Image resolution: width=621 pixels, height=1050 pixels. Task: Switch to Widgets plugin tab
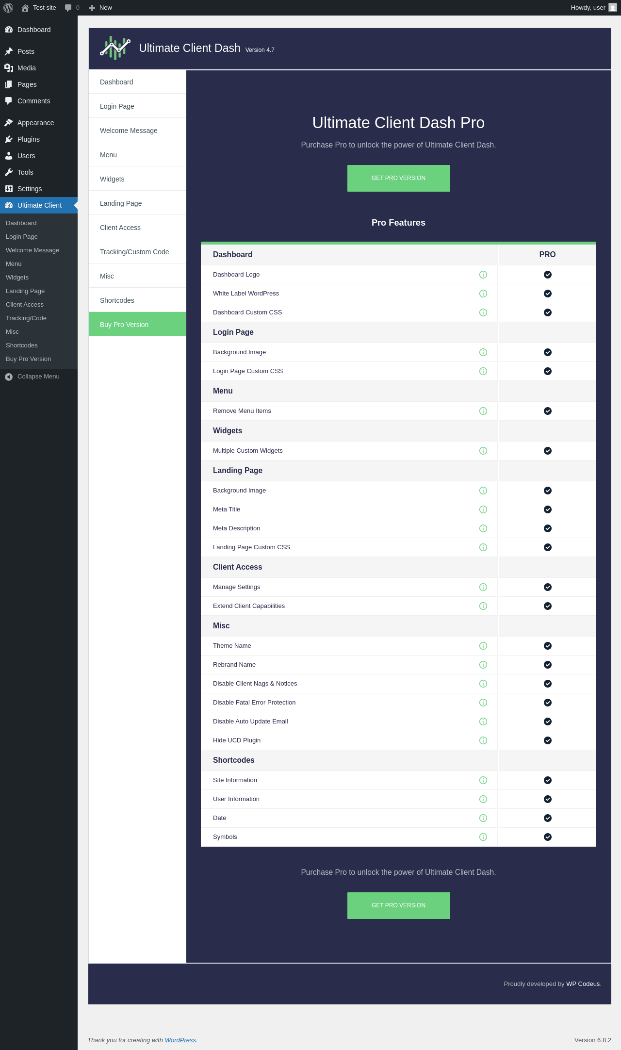pos(137,179)
